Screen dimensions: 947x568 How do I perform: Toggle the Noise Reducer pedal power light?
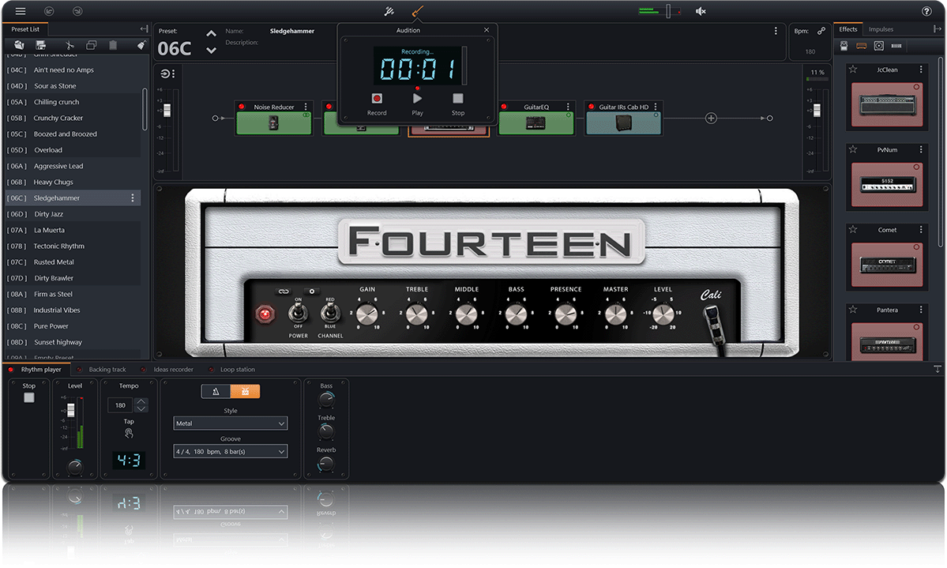coord(242,107)
